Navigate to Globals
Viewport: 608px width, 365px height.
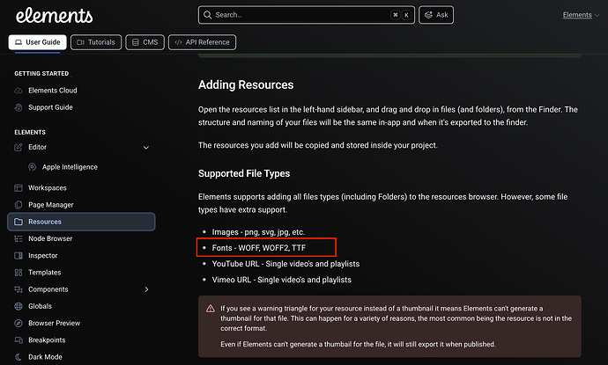click(x=40, y=306)
